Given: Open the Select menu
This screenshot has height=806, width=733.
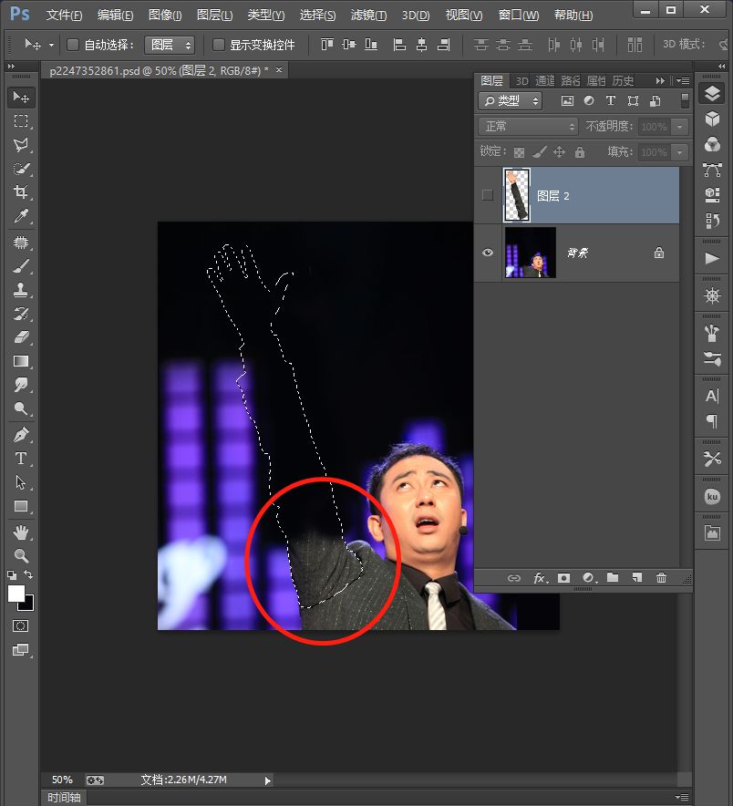Looking at the screenshot, I should 317,15.
